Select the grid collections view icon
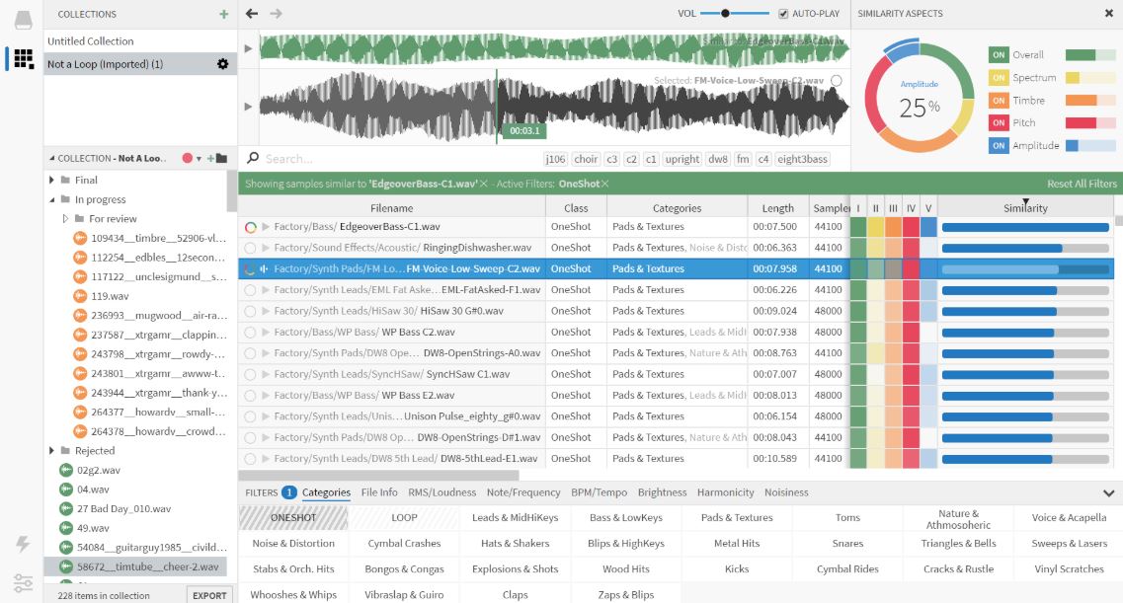Viewport: 1123px width, 603px height. click(23, 58)
